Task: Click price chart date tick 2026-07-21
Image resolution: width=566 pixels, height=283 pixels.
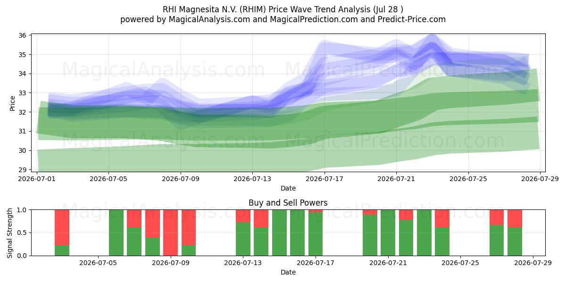Action: tap(397, 179)
